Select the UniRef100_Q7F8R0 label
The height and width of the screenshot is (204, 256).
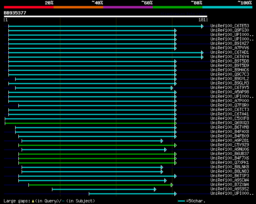point(230,105)
